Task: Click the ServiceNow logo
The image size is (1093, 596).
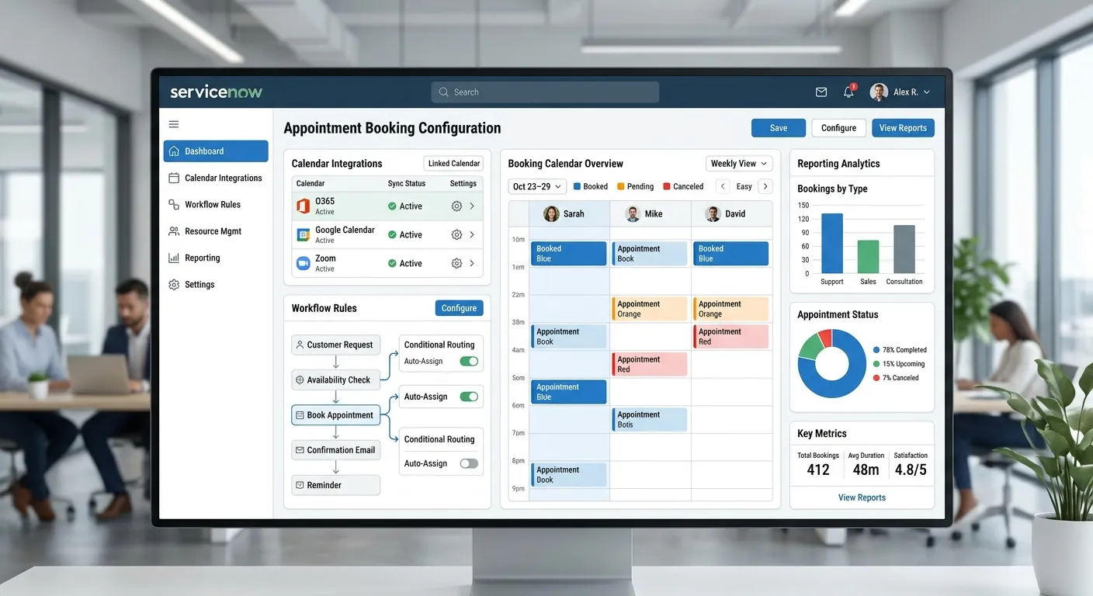Action: pyautogui.click(x=217, y=92)
